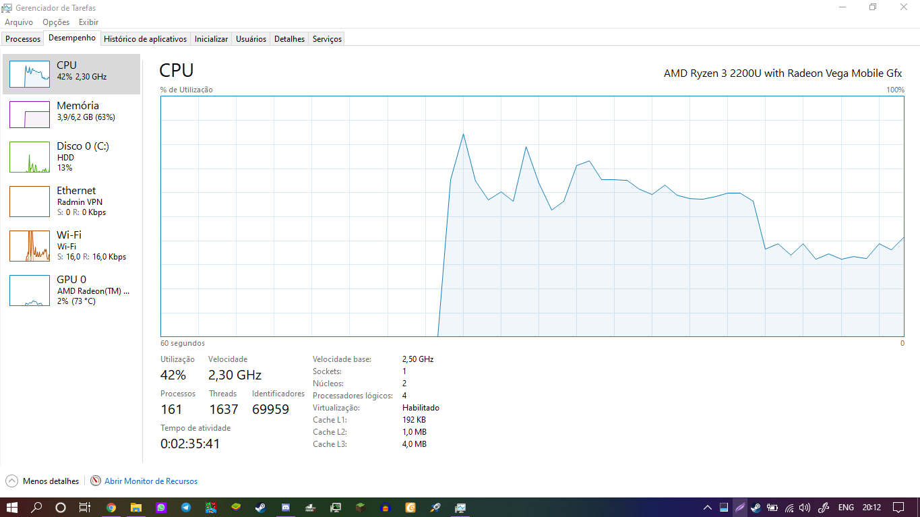Collapse view with Menos detalhes chevron

point(11,481)
